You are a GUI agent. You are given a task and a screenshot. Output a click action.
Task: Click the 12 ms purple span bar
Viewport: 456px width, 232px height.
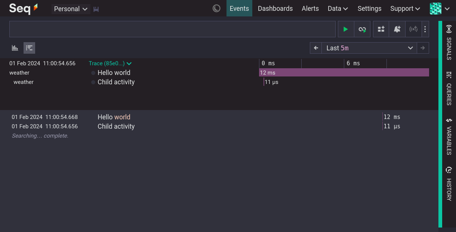pyautogui.click(x=344, y=72)
